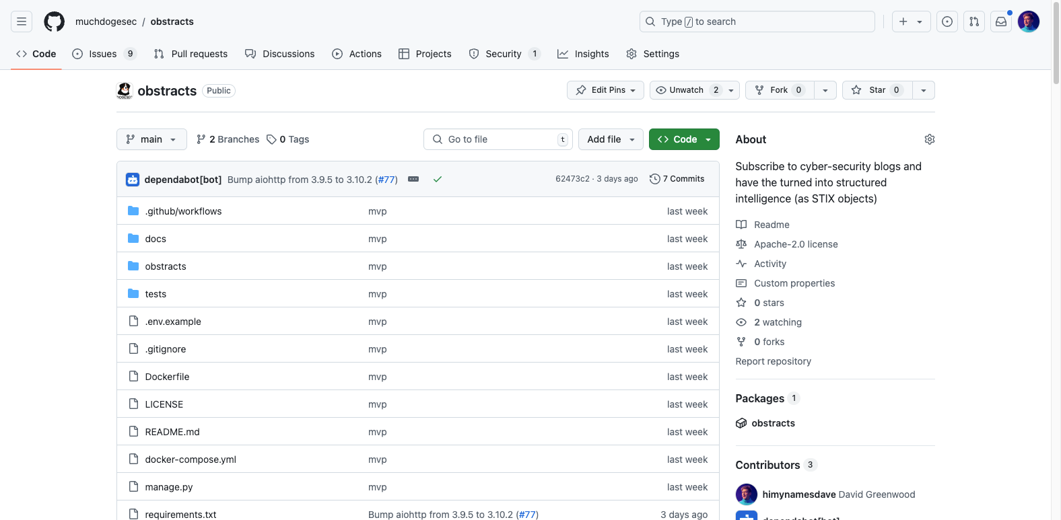This screenshot has width=1061, height=520.
Task: Click the issues icon in top header
Action: 947,22
